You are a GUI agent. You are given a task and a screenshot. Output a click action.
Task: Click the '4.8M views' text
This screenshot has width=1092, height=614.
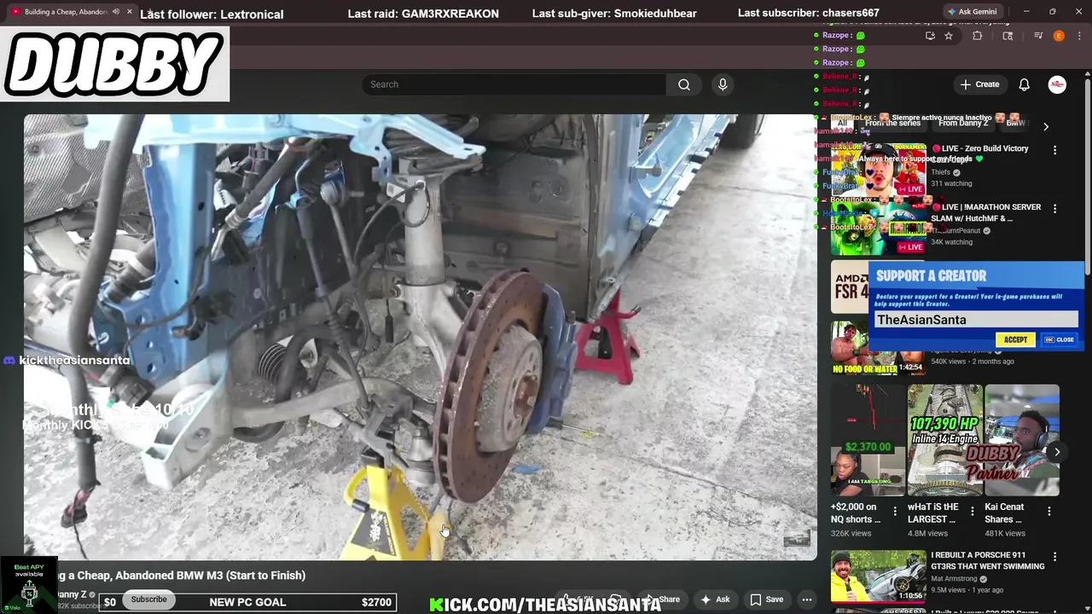point(928,534)
